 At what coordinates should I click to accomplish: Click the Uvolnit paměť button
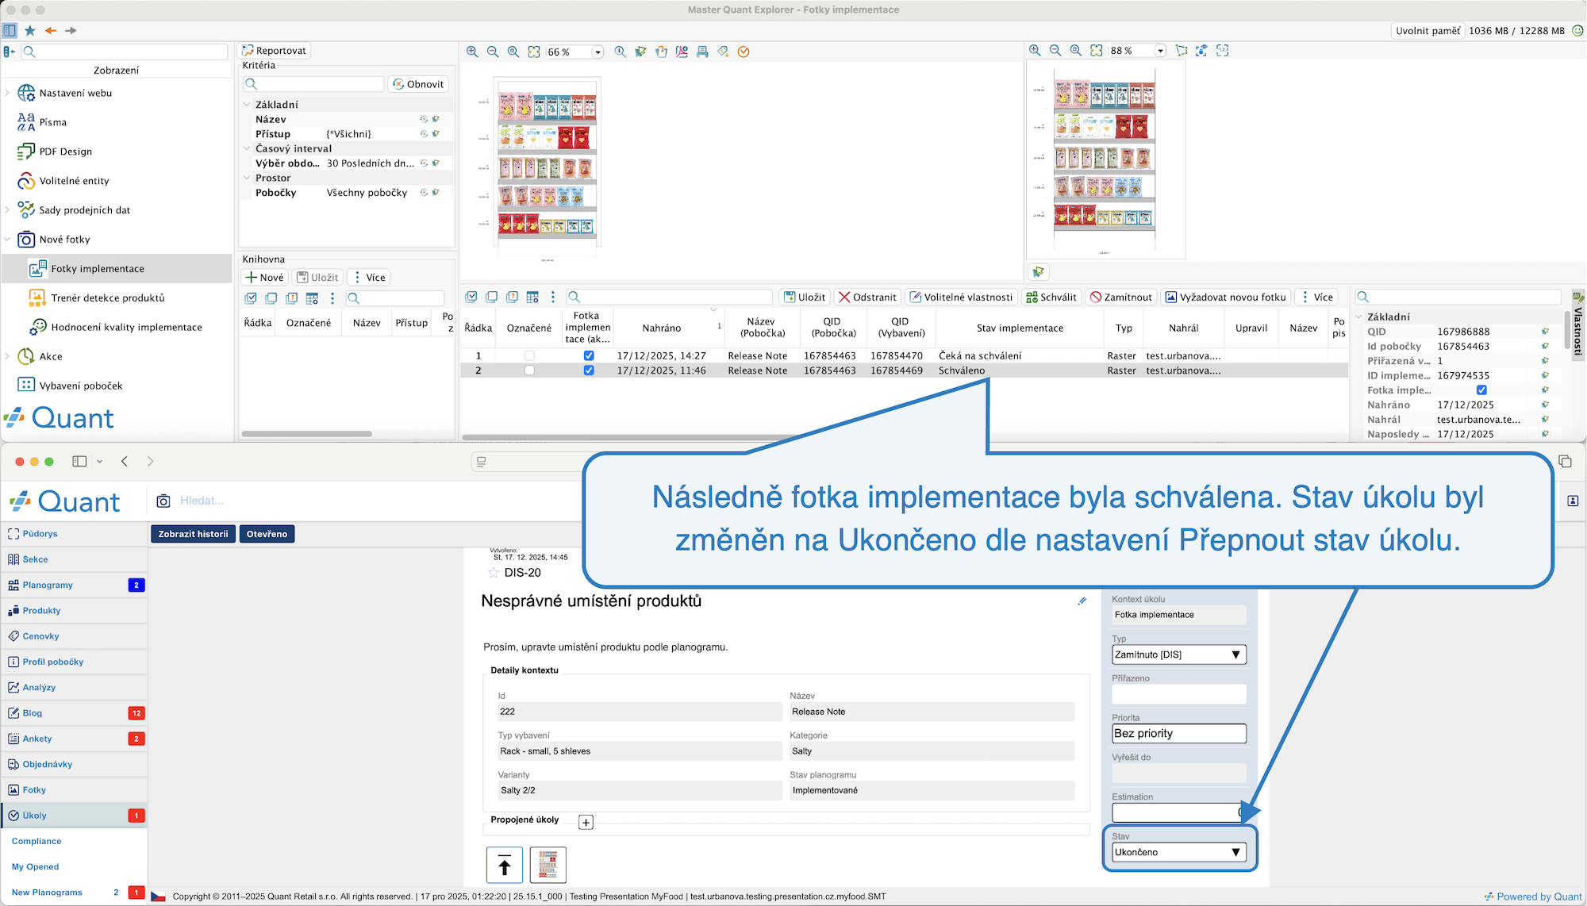point(1428,31)
